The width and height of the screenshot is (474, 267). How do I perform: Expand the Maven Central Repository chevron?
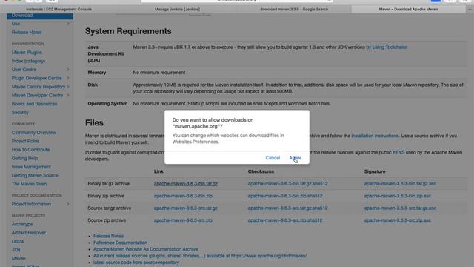click(x=68, y=87)
